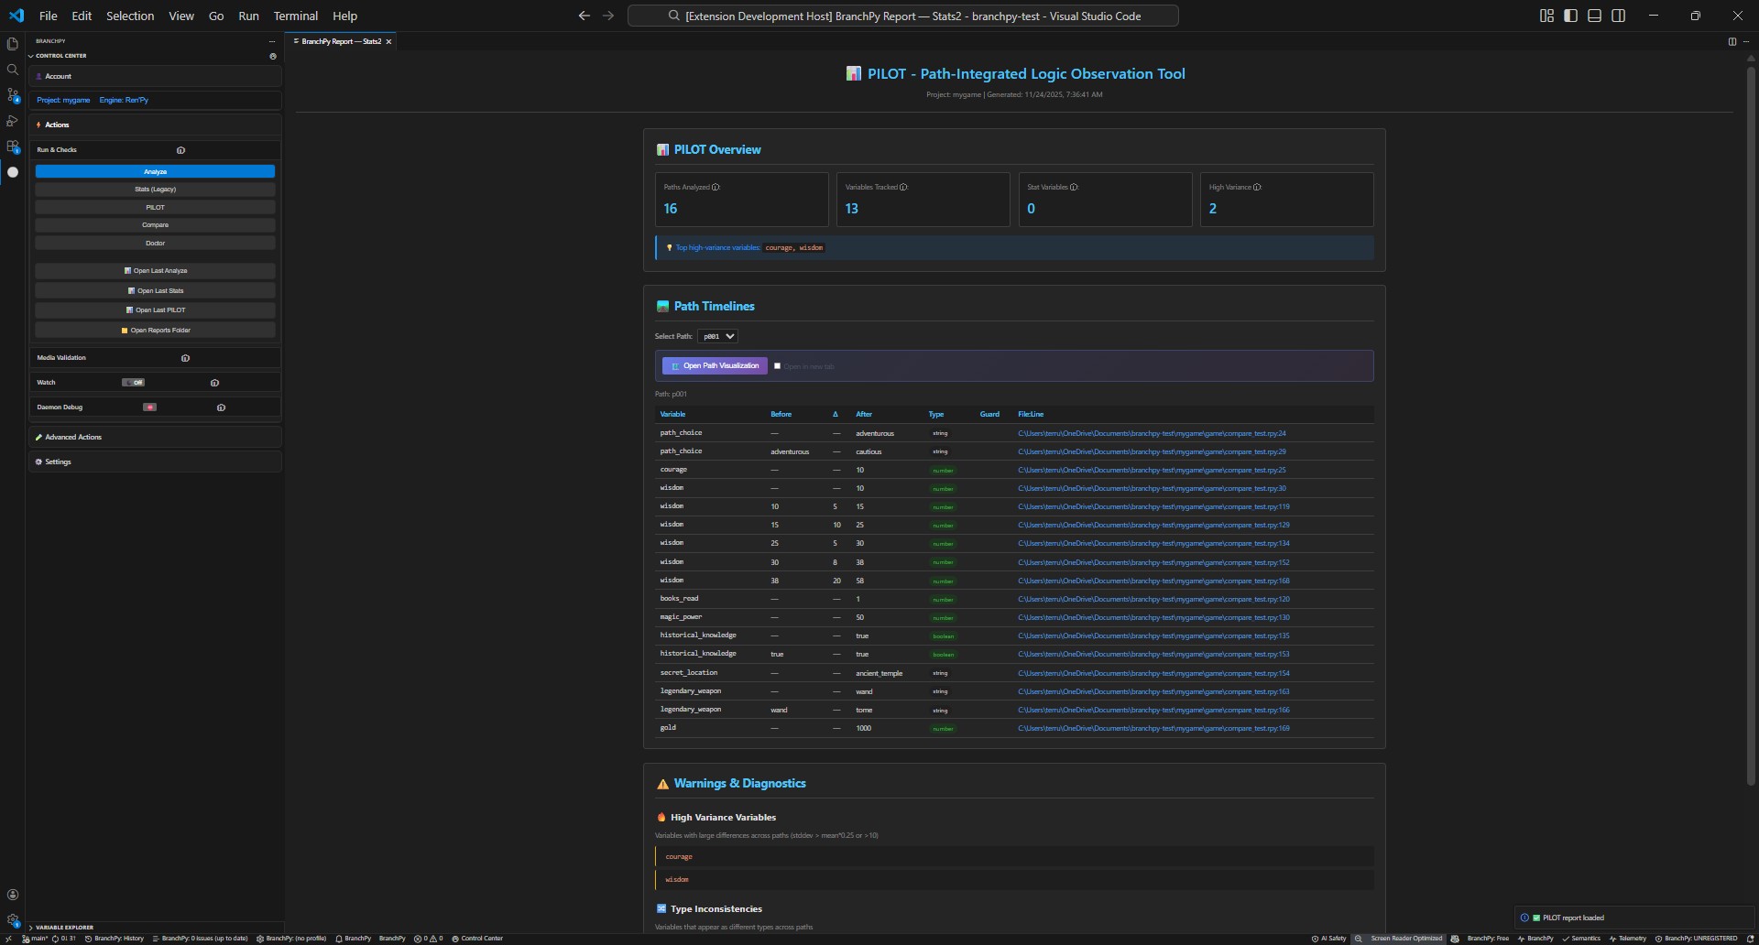Open the compare_test.rpy:24 file link
The image size is (1759, 945).
pyautogui.click(x=1152, y=433)
